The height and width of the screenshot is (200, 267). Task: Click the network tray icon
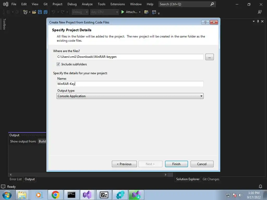(x=228, y=195)
